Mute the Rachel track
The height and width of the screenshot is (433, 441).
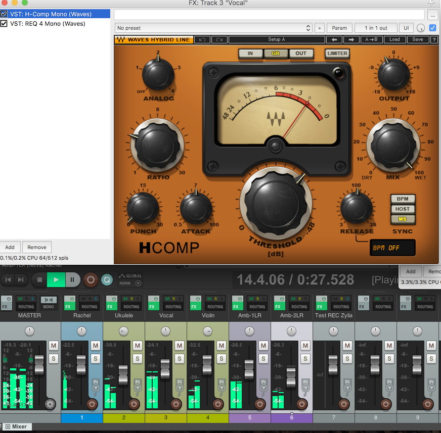point(96,345)
